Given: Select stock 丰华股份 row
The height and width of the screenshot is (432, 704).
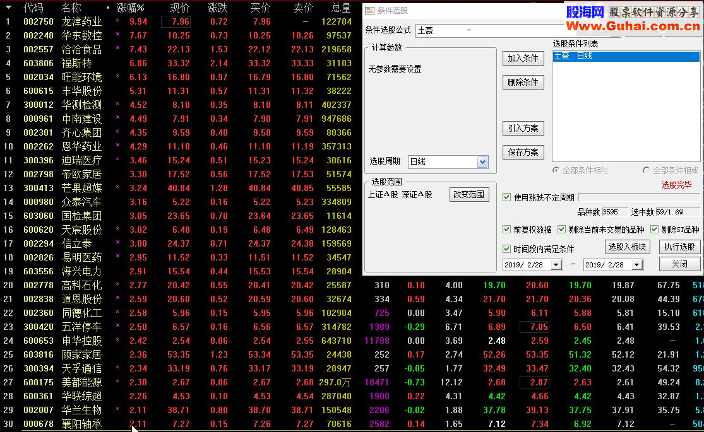Looking at the screenshot, I should coord(177,91).
